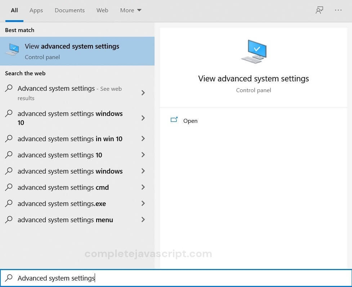Click the computer icon in Best match result
The image size is (352, 287).
click(x=13, y=50)
